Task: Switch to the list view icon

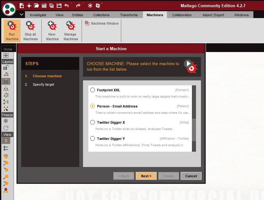Action: (x=6, y=148)
